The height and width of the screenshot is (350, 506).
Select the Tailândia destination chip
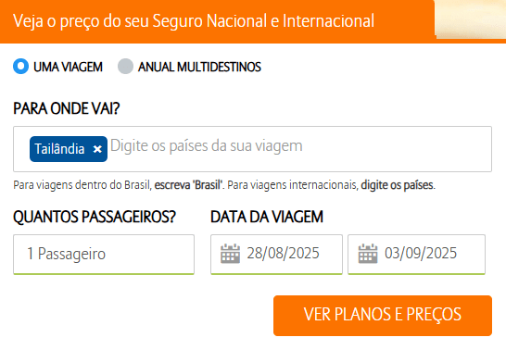[69, 149]
